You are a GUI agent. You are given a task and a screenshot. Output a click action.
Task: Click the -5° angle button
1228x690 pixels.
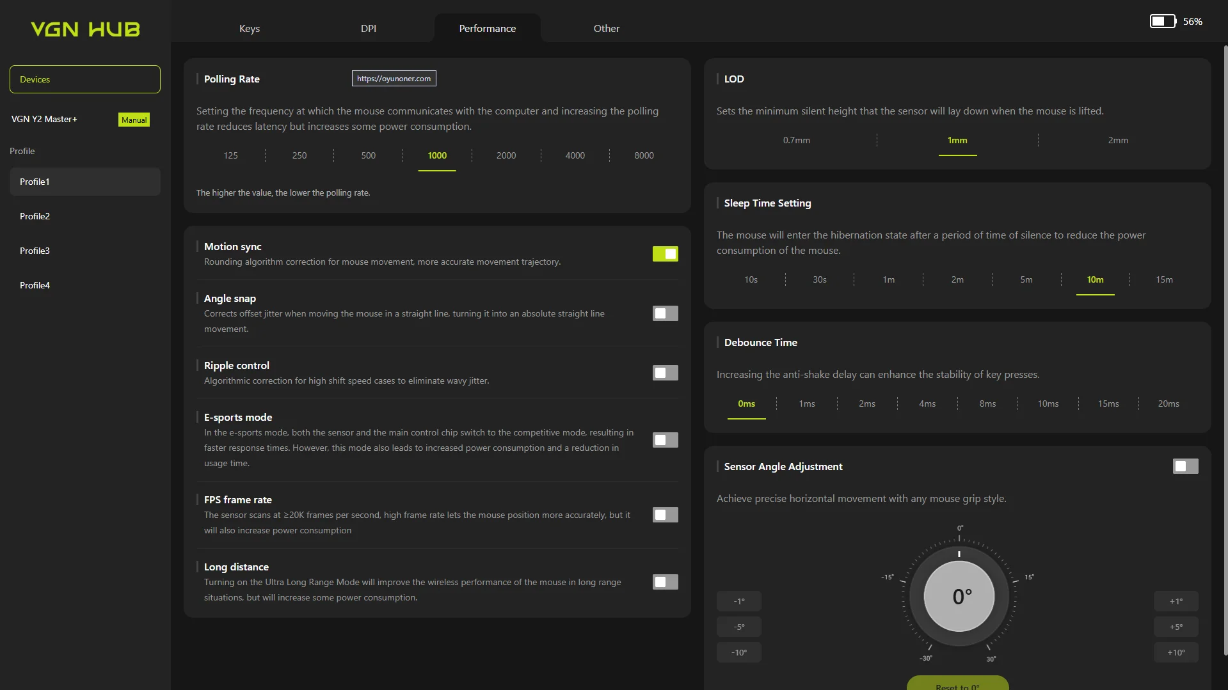click(x=739, y=627)
